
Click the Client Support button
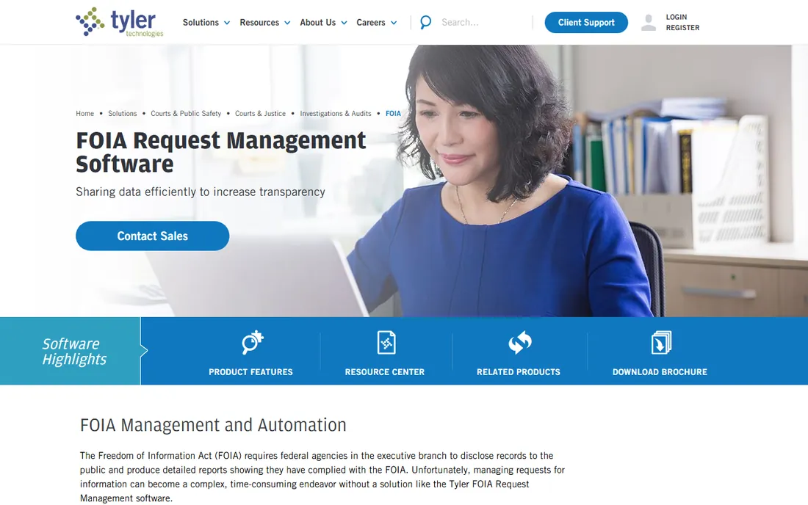[586, 23]
